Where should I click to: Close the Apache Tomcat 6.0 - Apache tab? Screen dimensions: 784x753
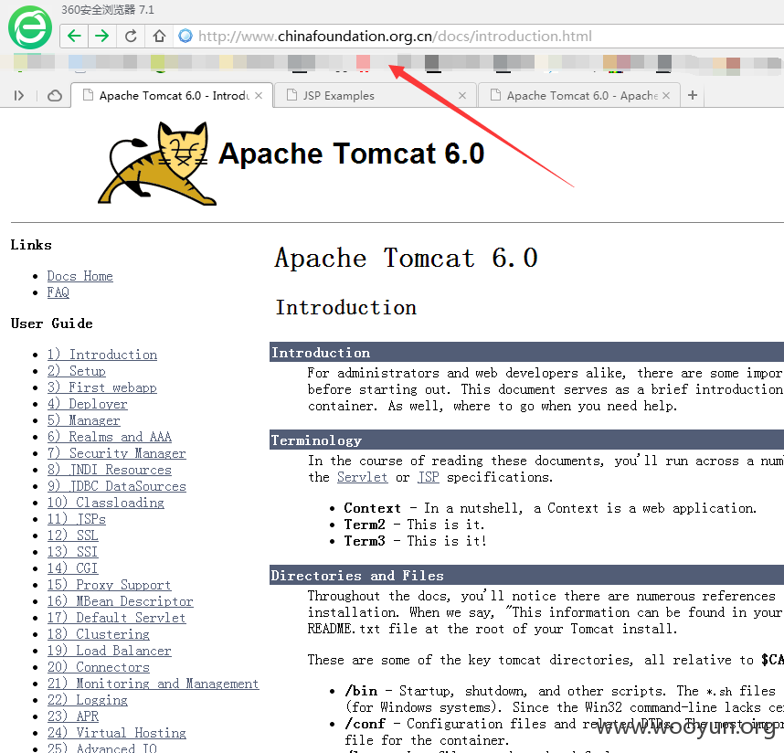pos(666,96)
